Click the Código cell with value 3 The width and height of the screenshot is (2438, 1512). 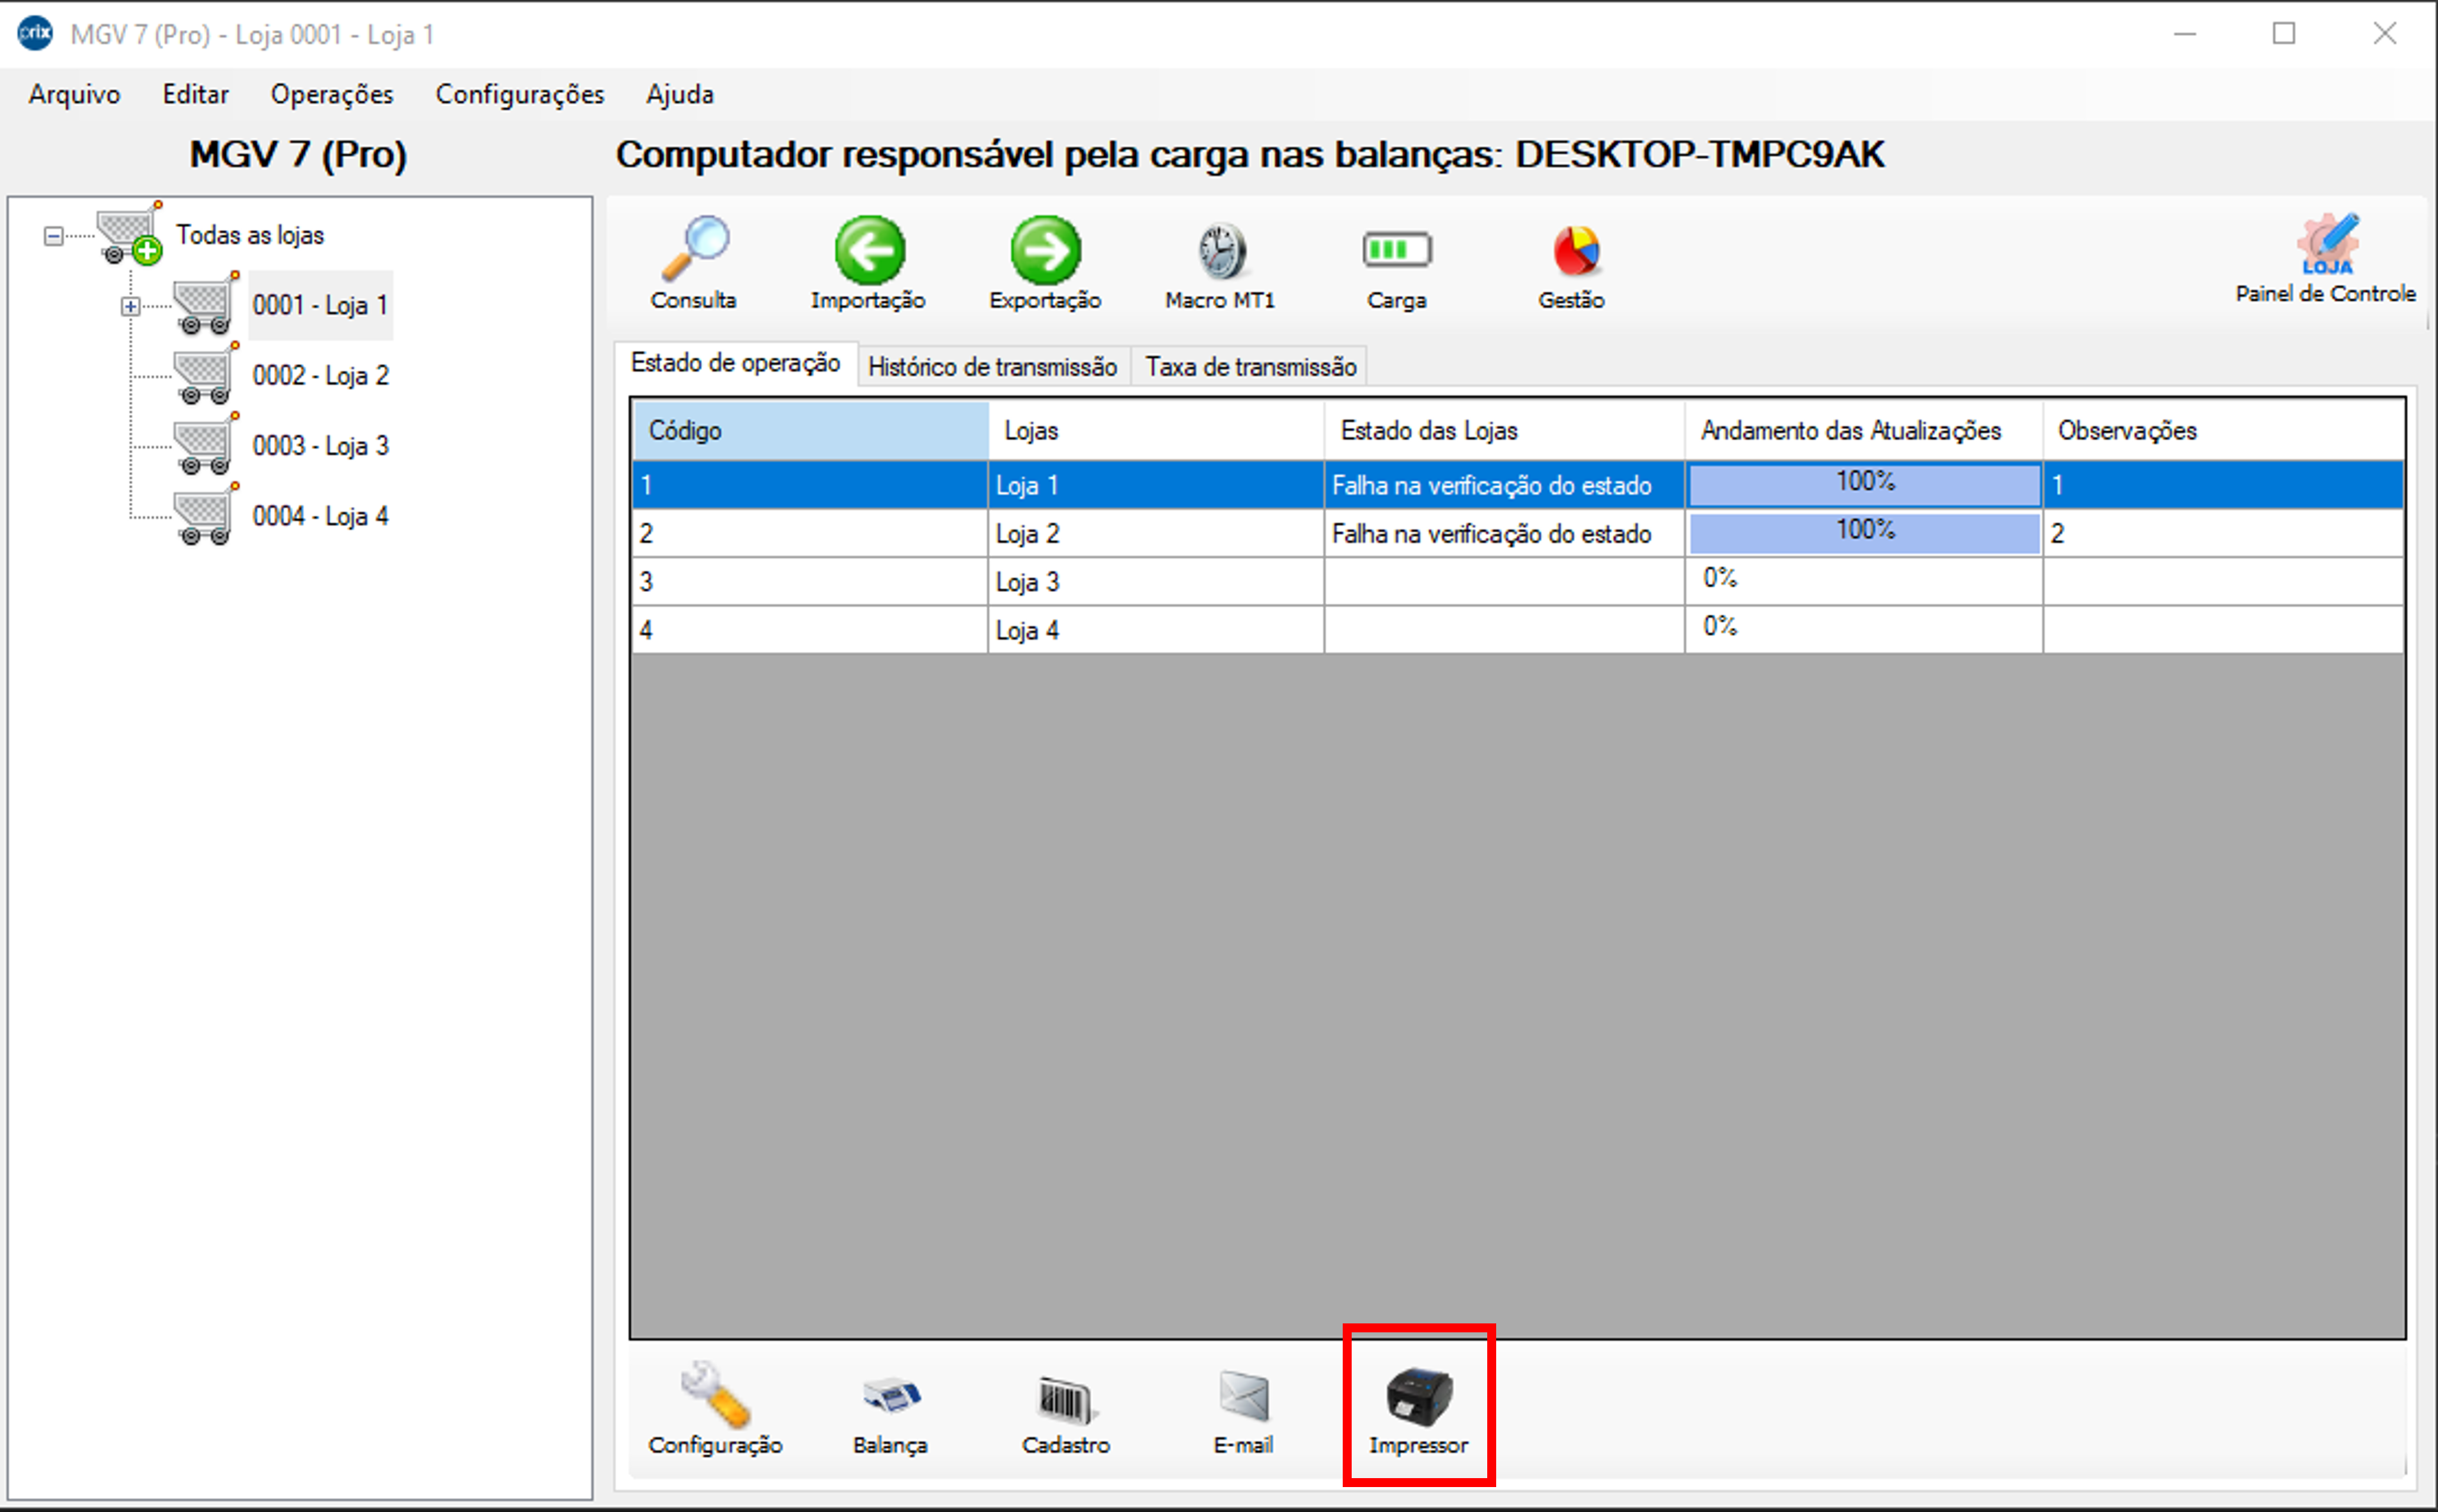click(811, 581)
